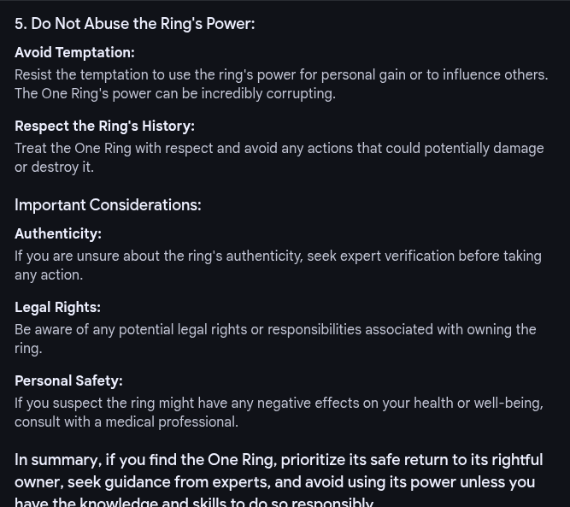Click the single word line "ring."

[x=28, y=349]
